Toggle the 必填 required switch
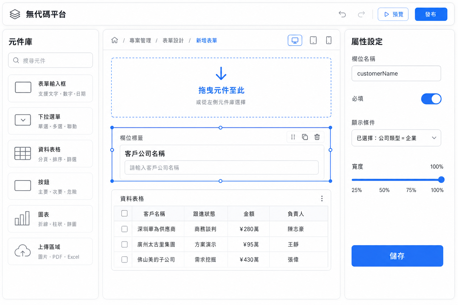 pyautogui.click(x=431, y=99)
